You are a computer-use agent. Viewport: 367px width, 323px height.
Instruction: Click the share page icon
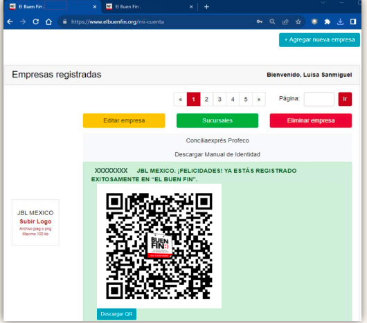pyautogui.click(x=285, y=21)
